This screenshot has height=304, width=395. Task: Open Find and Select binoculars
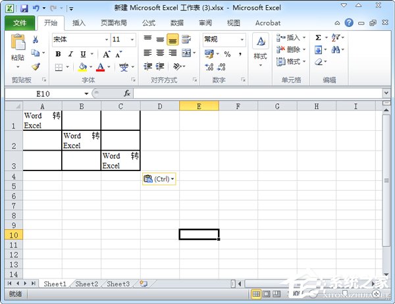336,49
